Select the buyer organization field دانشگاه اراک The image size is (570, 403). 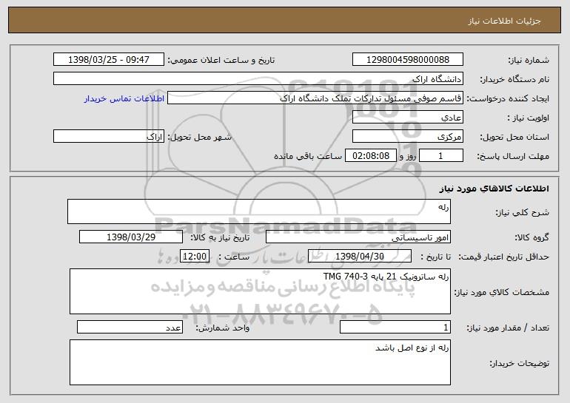point(258,79)
